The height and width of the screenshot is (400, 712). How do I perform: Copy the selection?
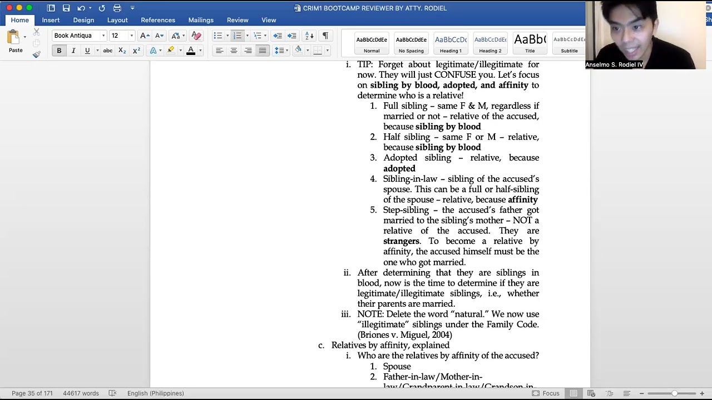tap(37, 43)
